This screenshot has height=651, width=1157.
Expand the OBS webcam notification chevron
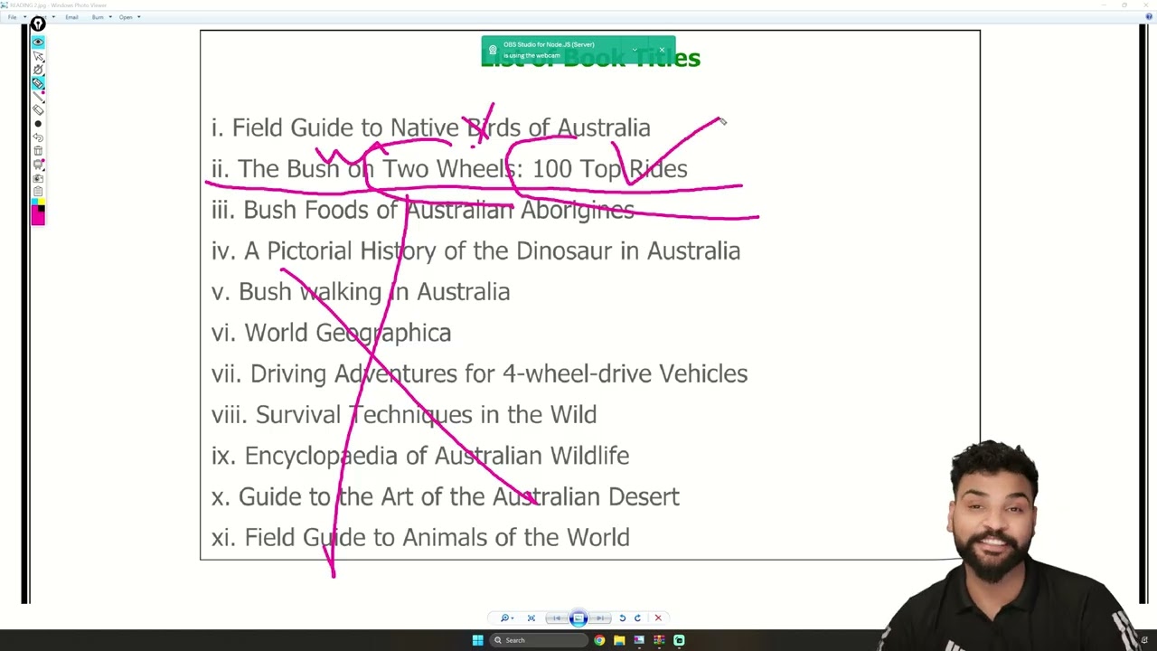coord(635,50)
